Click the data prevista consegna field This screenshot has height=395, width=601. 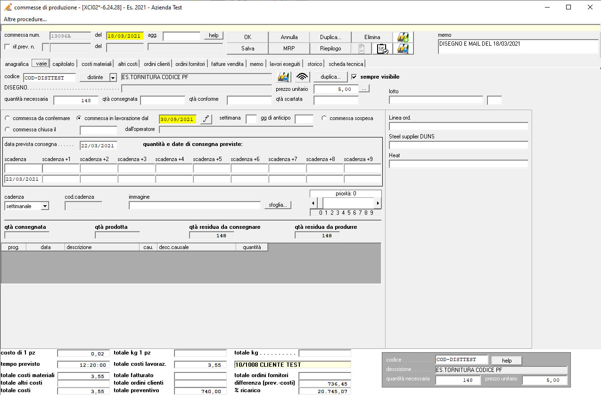point(99,145)
